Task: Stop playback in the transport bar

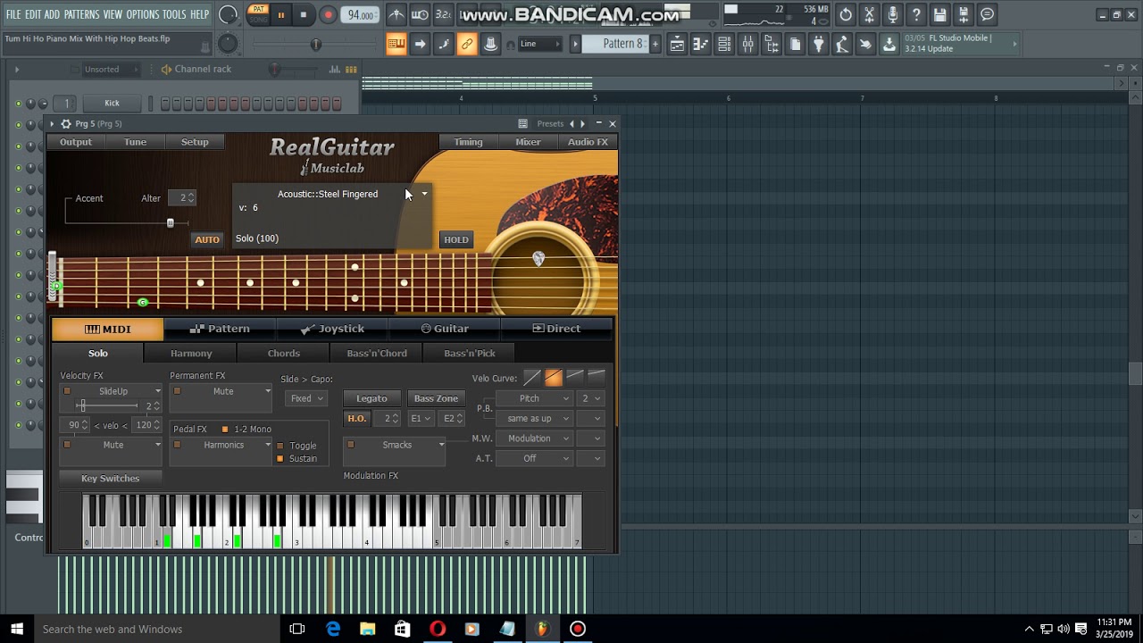Action: pos(304,15)
